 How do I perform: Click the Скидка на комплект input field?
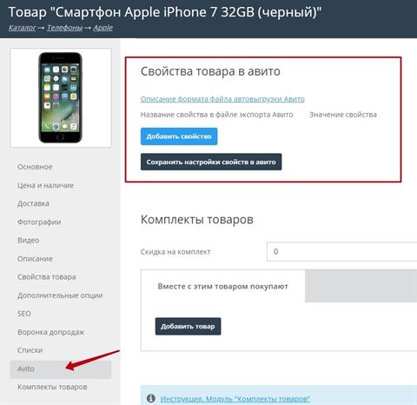coord(341,251)
